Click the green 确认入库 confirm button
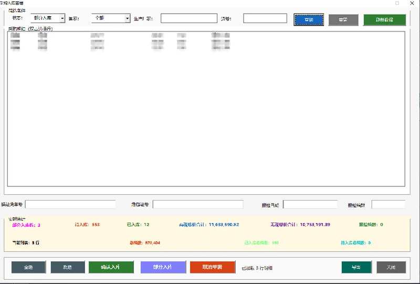 click(111, 267)
